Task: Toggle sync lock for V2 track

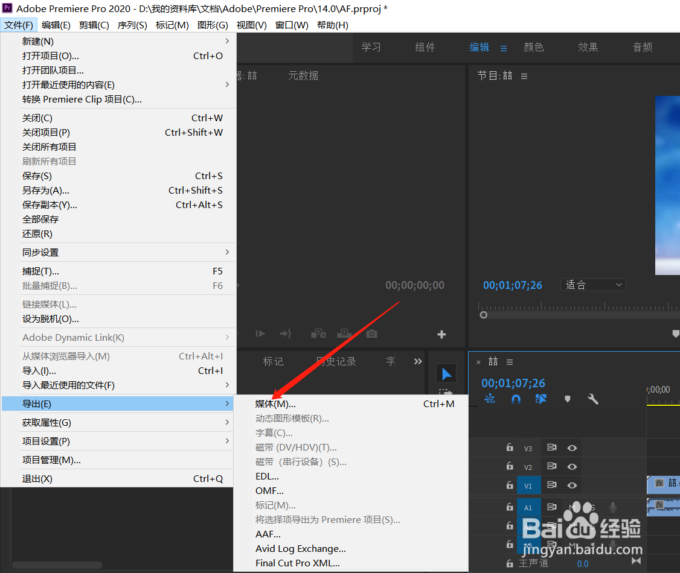Action: pyautogui.click(x=551, y=466)
